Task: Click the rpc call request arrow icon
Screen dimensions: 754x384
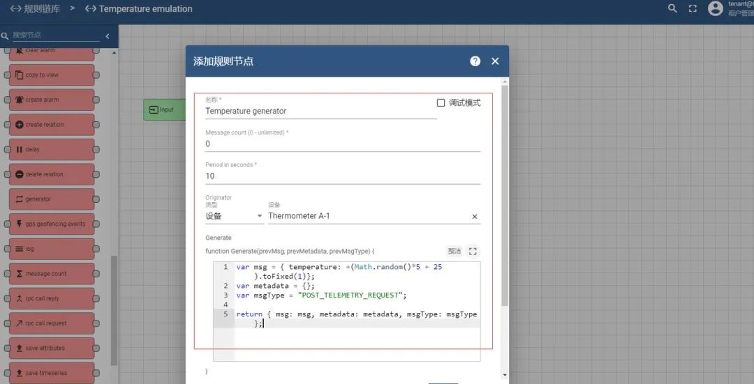Action: click(20, 323)
